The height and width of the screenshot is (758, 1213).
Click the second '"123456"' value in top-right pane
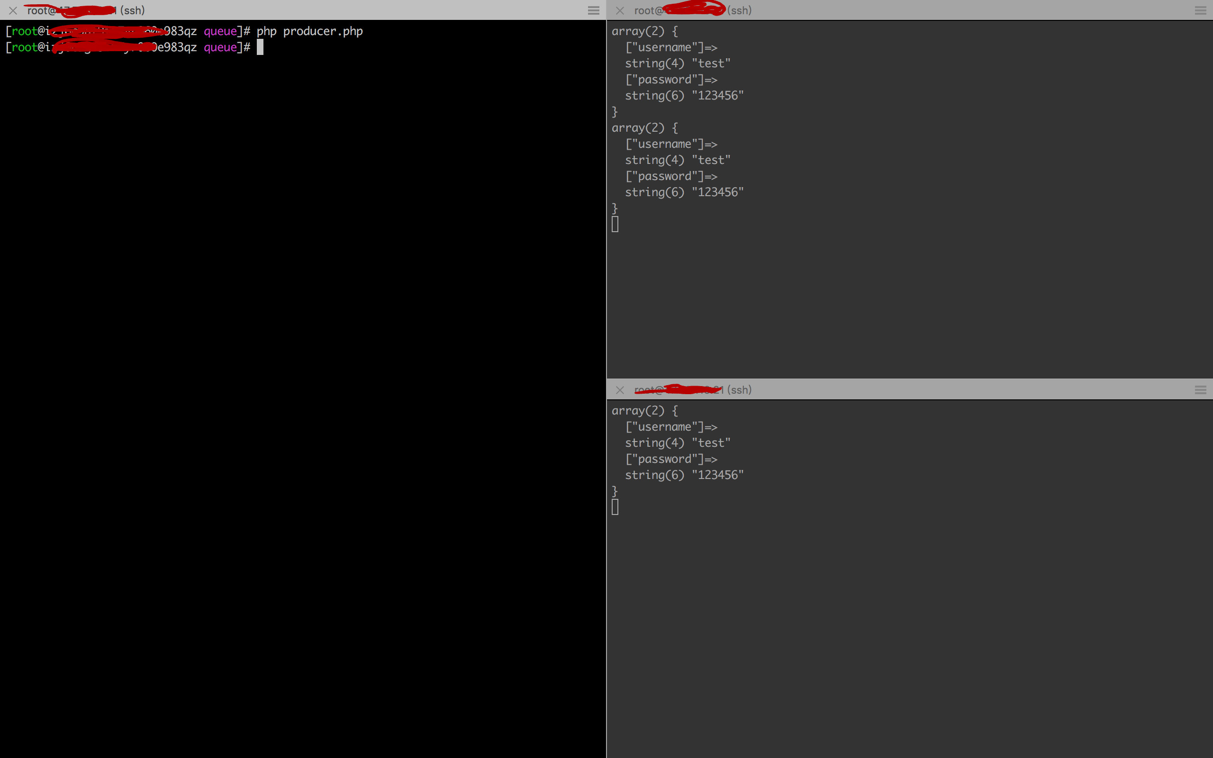tap(717, 192)
